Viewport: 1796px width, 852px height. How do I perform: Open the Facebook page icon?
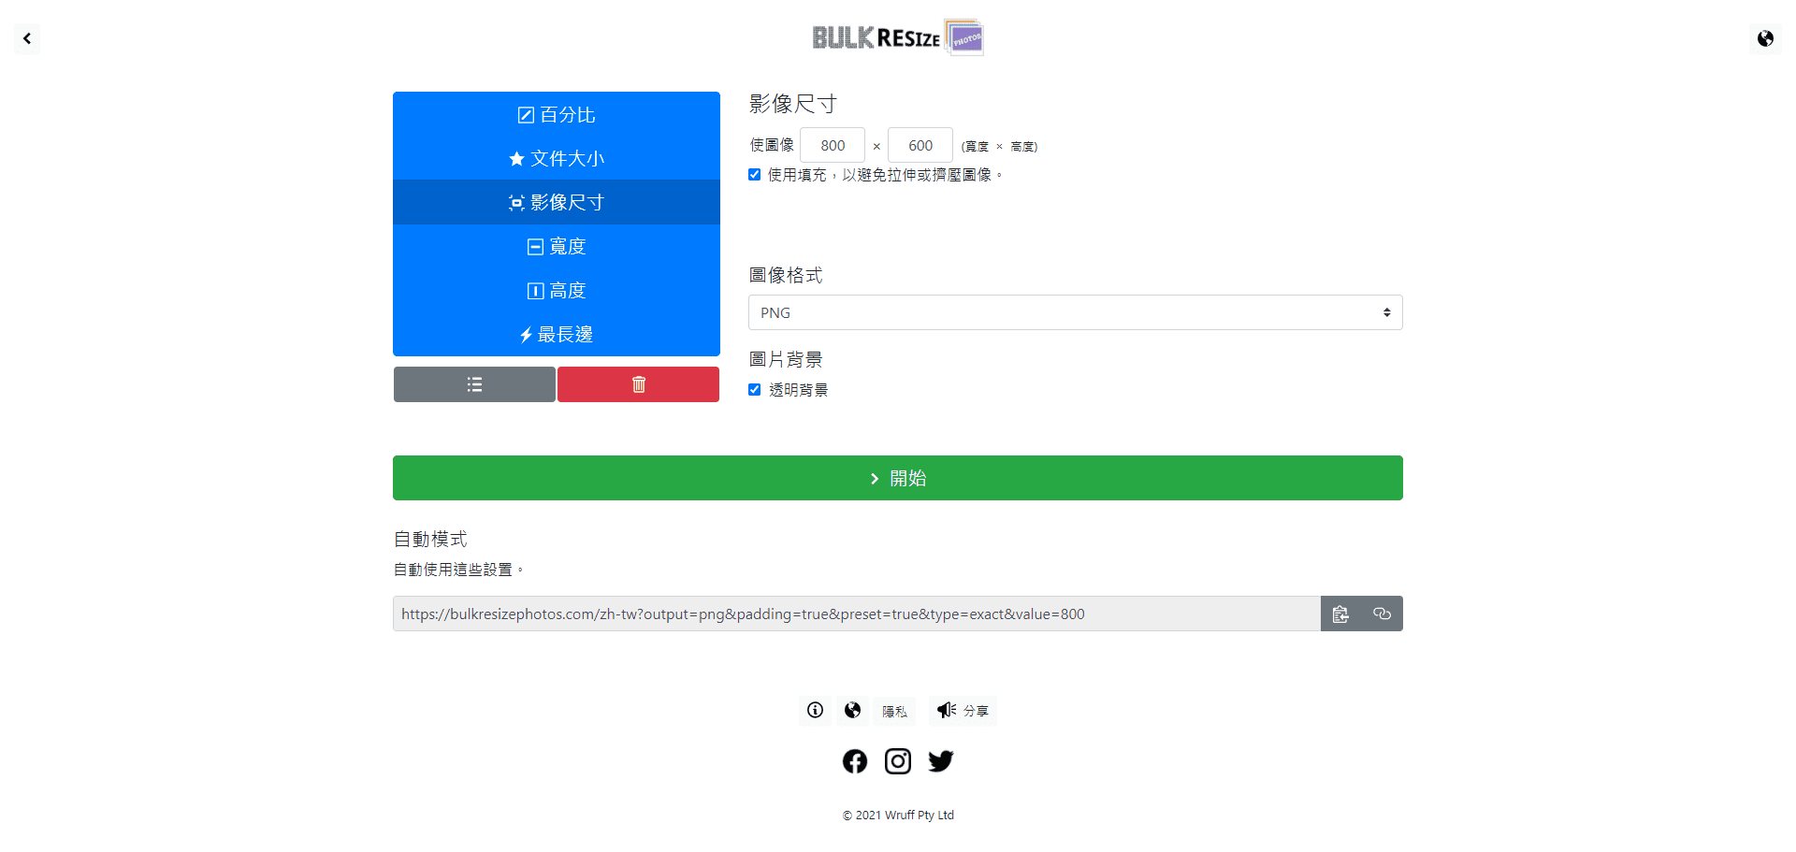(x=855, y=761)
